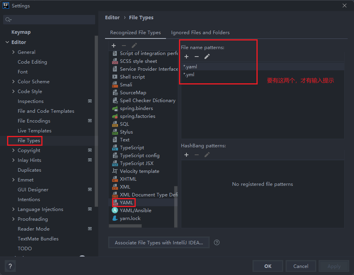Image resolution: width=354 pixels, height=275 pixels.
Task: Switch to Recognized File Types tab
Action: click(135, 33)
